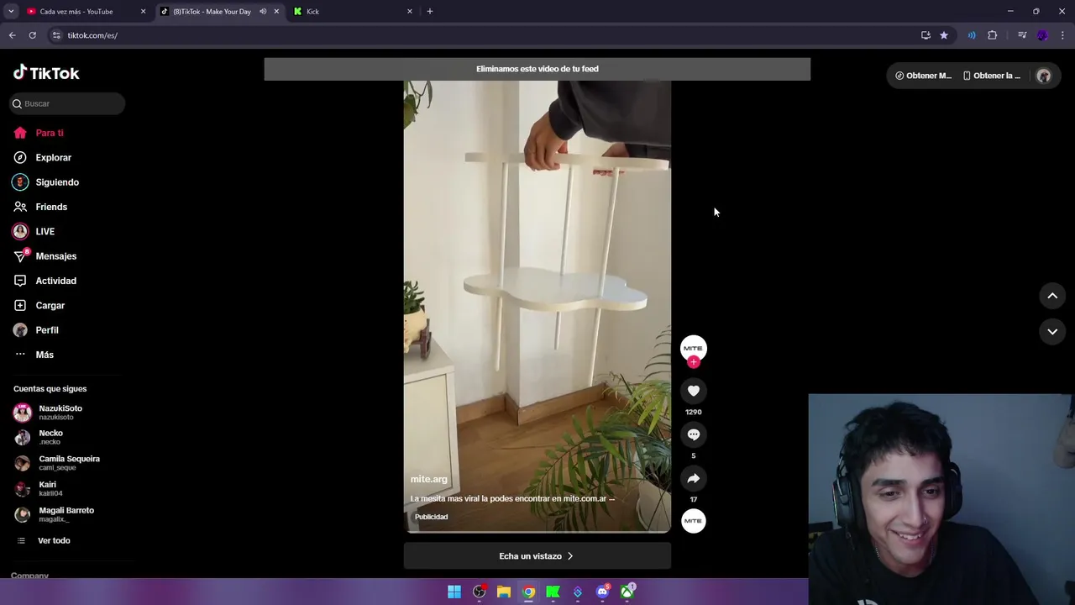Click the Eliminamos este video banner
Image resolution: width=1075 pixels, height=605 pixels.
click(537, 69)
